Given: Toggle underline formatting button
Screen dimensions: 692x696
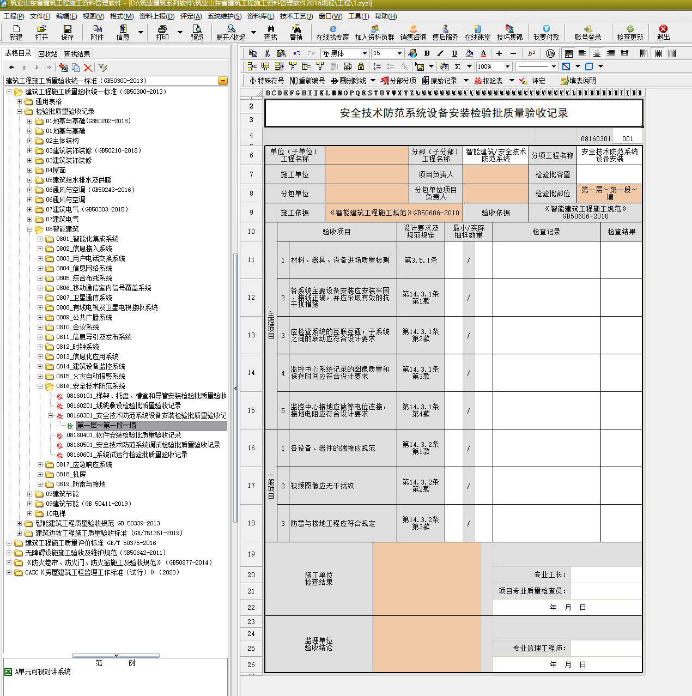Looking at the screenshot, I should [x=454, y=53].
